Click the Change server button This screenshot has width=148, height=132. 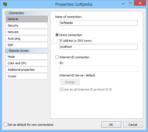pos(70,82)
